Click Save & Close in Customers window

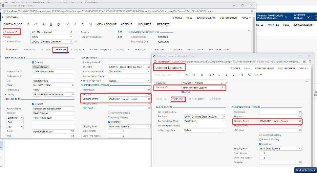click(x=13, y=24)
